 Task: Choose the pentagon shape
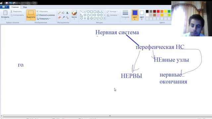click(88, 15)
